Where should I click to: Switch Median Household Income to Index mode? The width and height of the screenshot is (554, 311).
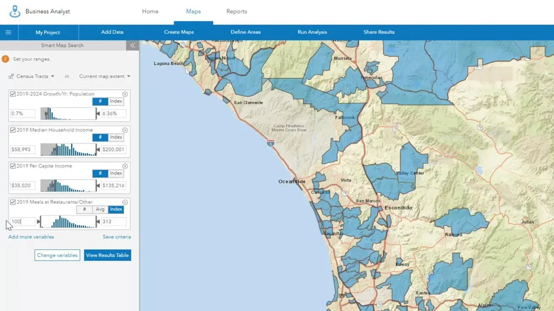pos(116,137)
